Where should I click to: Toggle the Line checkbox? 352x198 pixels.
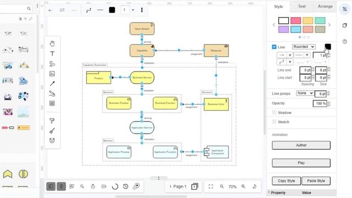[x=274, y=47]
